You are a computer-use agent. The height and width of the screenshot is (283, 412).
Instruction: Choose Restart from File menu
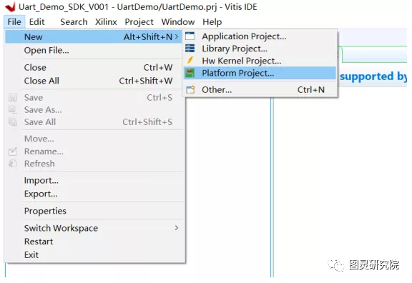point(93,242)
